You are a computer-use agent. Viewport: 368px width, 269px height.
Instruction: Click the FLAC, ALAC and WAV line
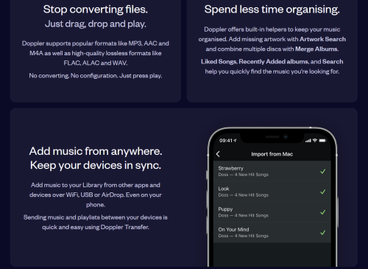click(96, 63)
